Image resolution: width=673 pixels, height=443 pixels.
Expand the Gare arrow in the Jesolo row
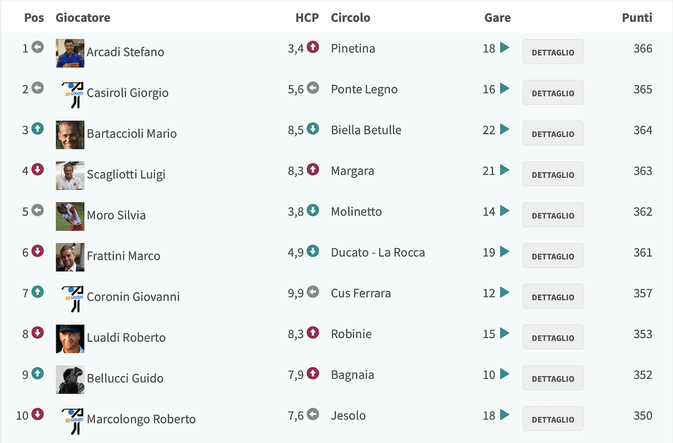[x=505, y=415]
